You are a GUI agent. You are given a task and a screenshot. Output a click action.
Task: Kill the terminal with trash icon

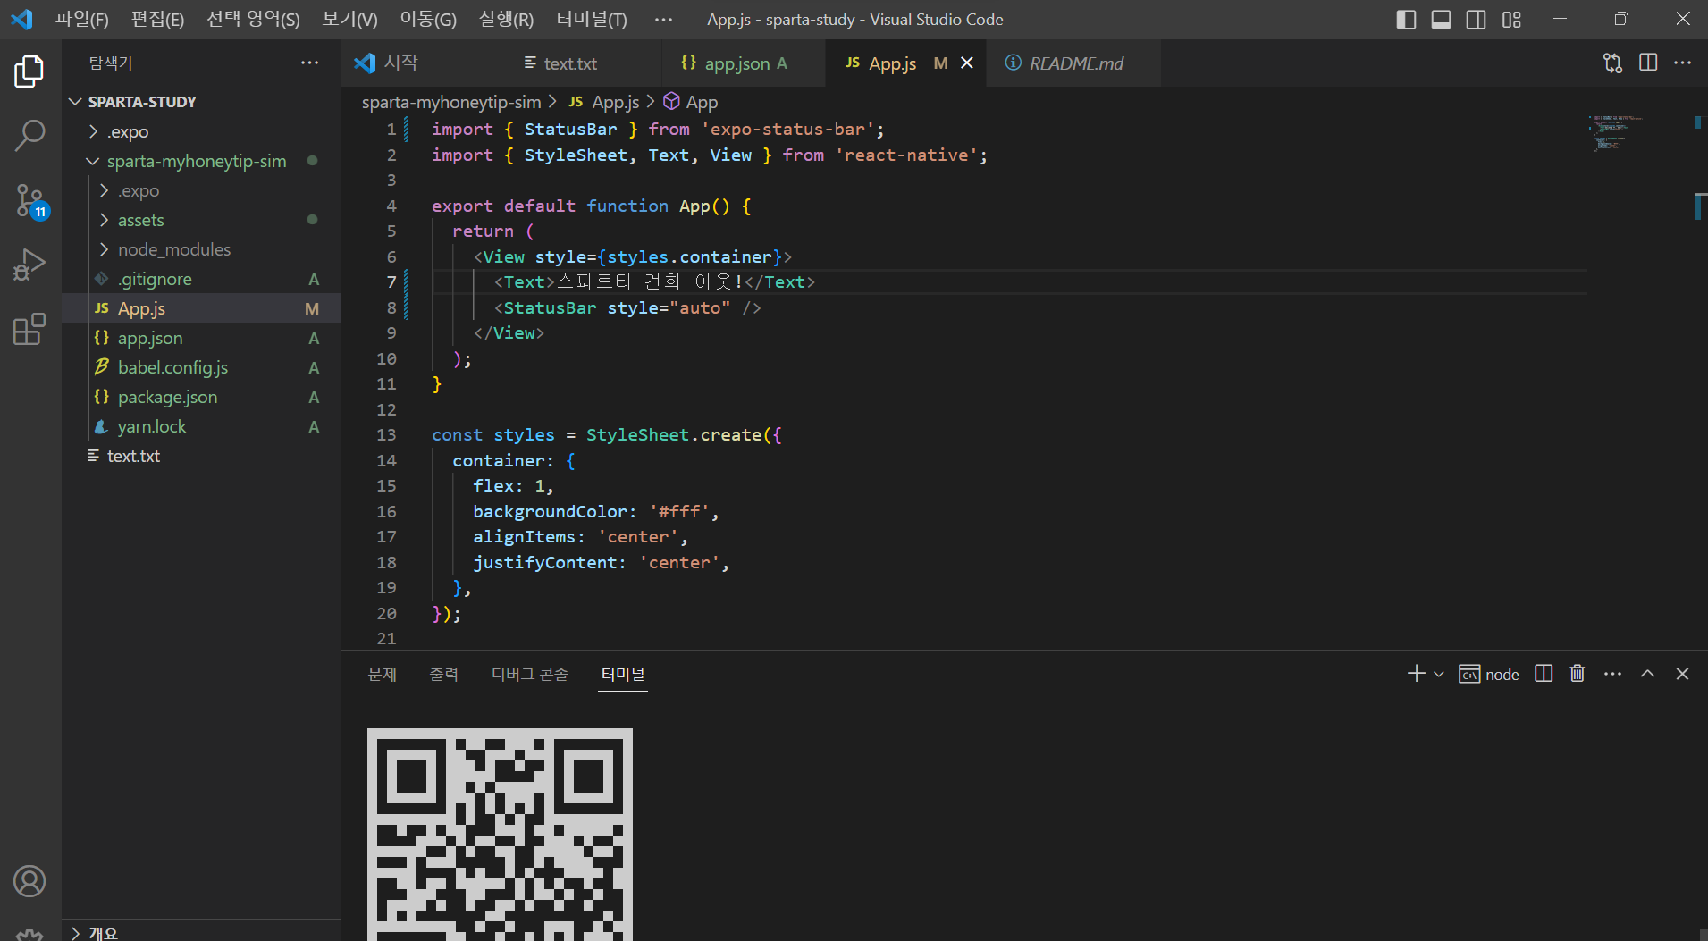pyautogui.click(x=1578, y=674)
